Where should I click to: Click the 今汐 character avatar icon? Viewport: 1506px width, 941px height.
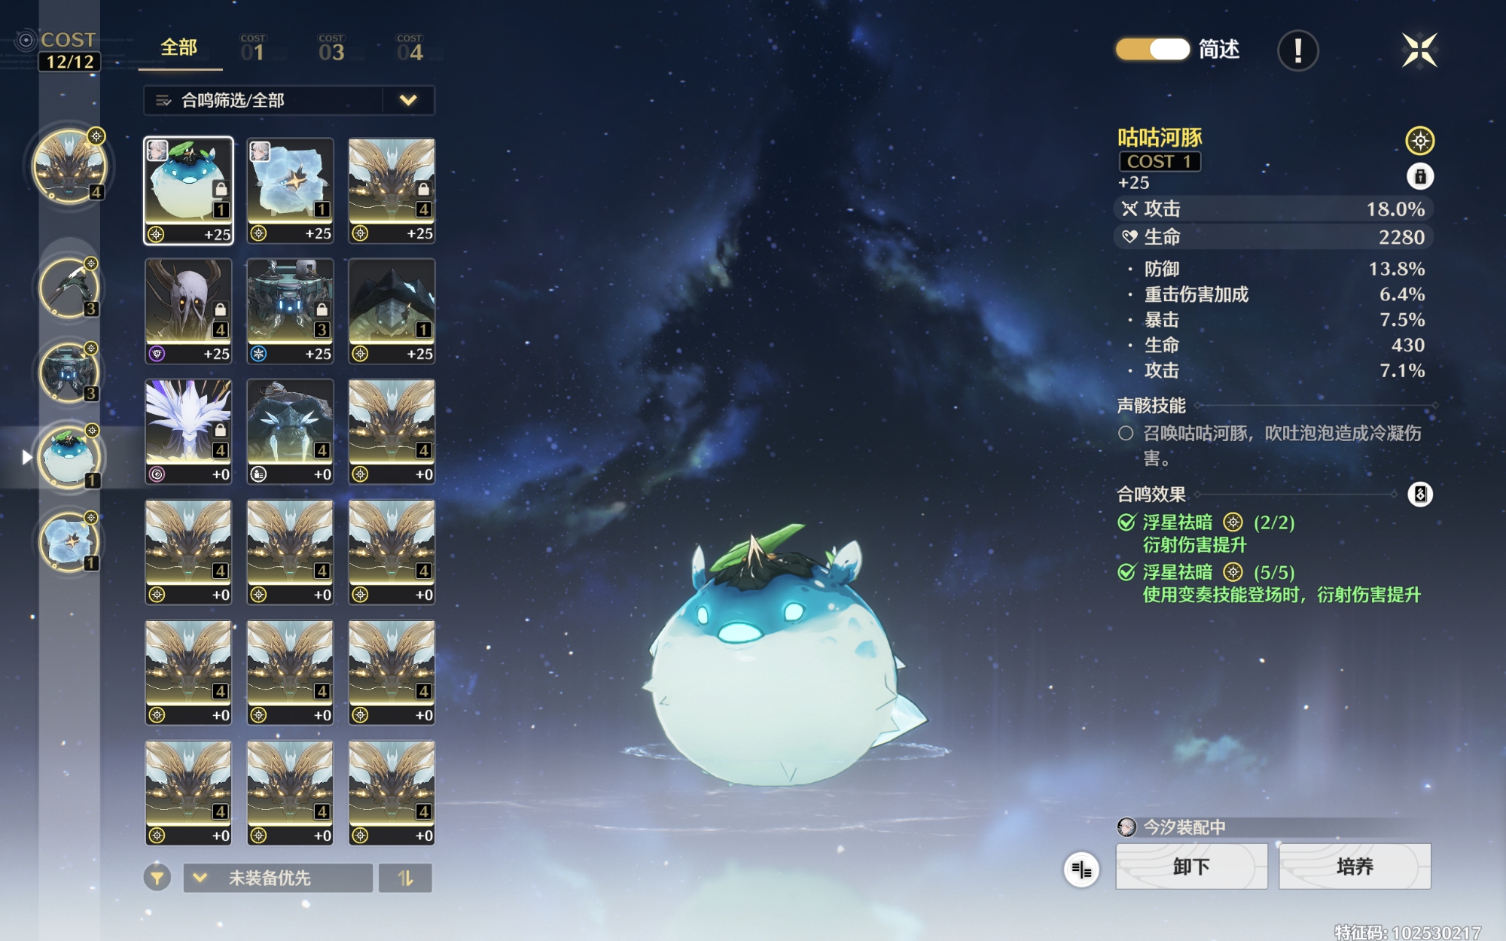click(x=1126, y=827)
